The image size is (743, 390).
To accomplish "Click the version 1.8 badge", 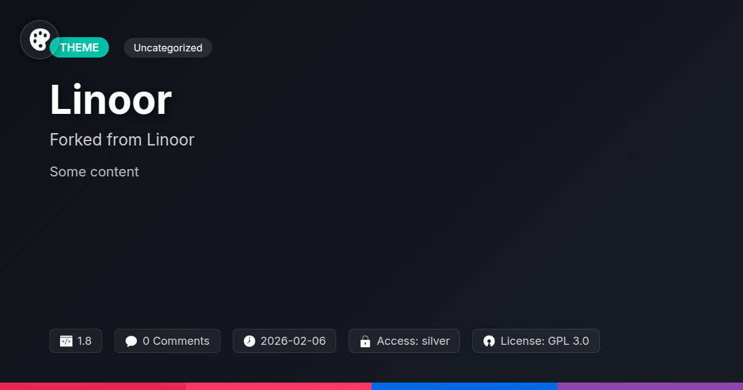I will [x=76, y=341].
